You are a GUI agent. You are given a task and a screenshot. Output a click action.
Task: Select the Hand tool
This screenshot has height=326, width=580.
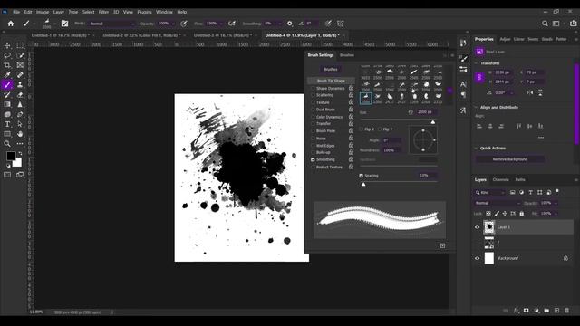click(20, 134)
